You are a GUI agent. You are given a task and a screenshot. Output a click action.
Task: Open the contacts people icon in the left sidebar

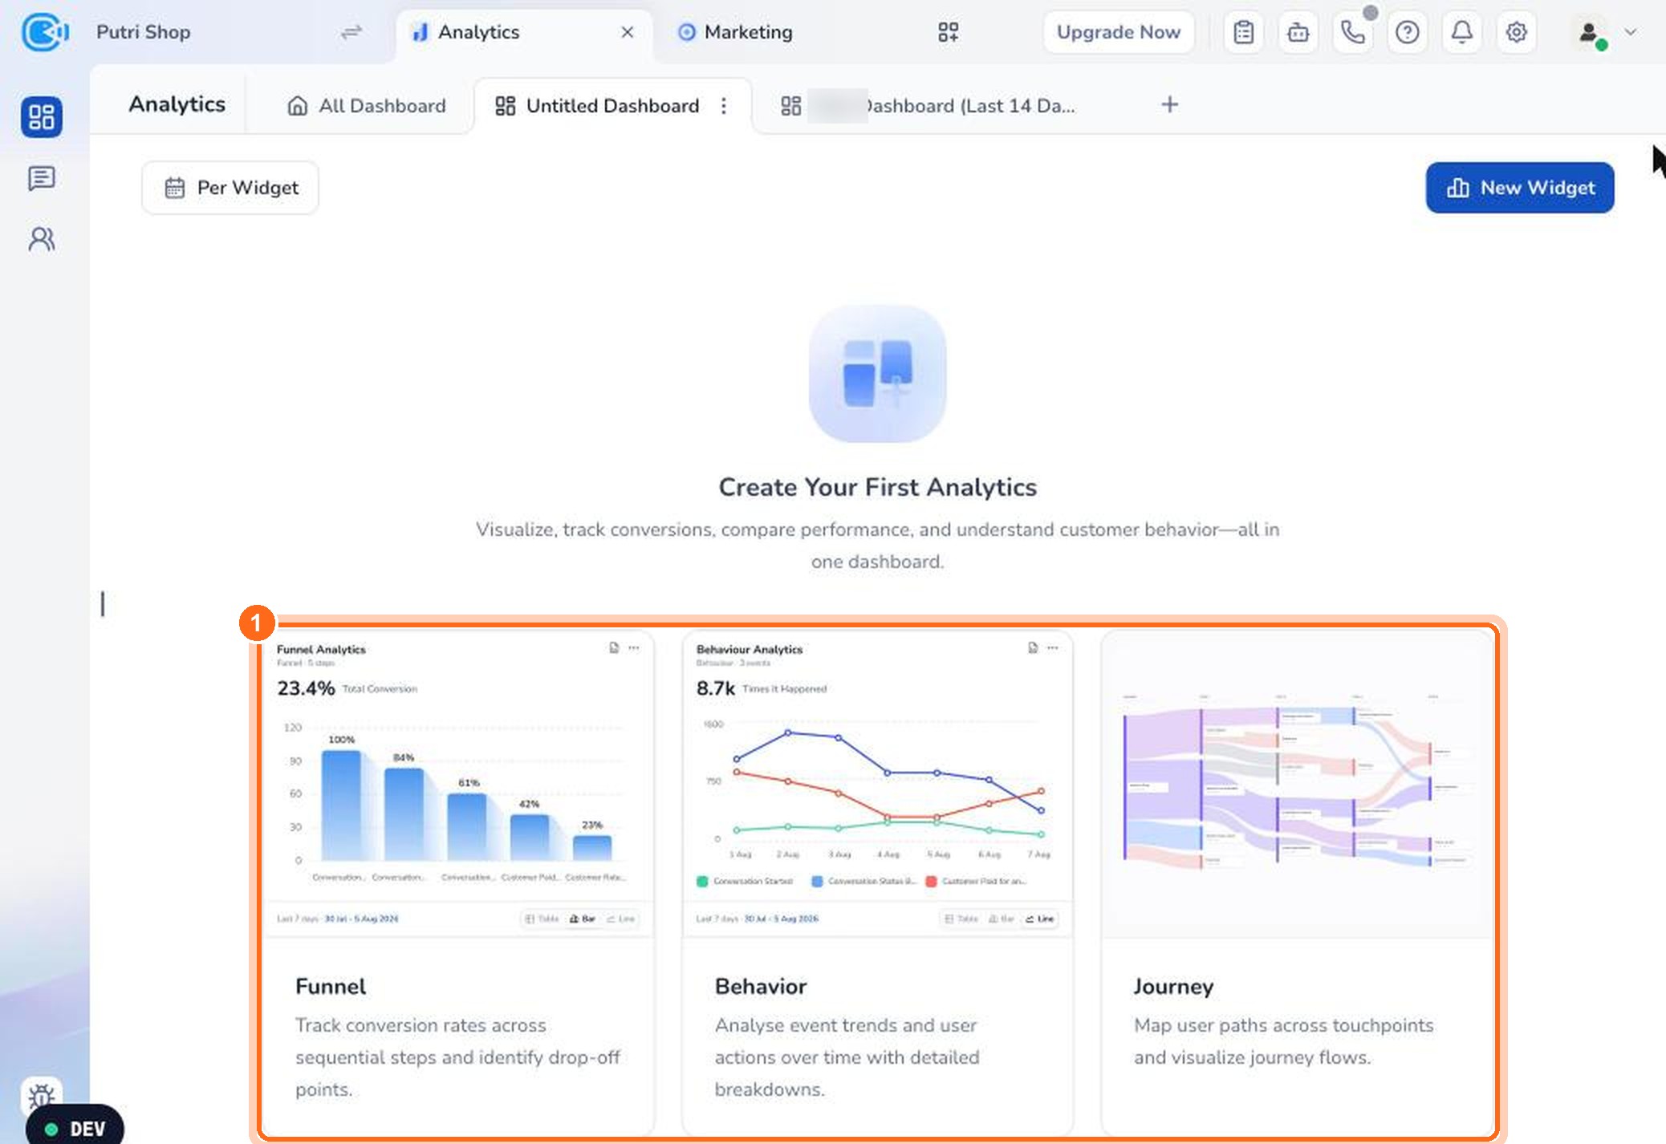pyautogui.click(x=42, y=239)
